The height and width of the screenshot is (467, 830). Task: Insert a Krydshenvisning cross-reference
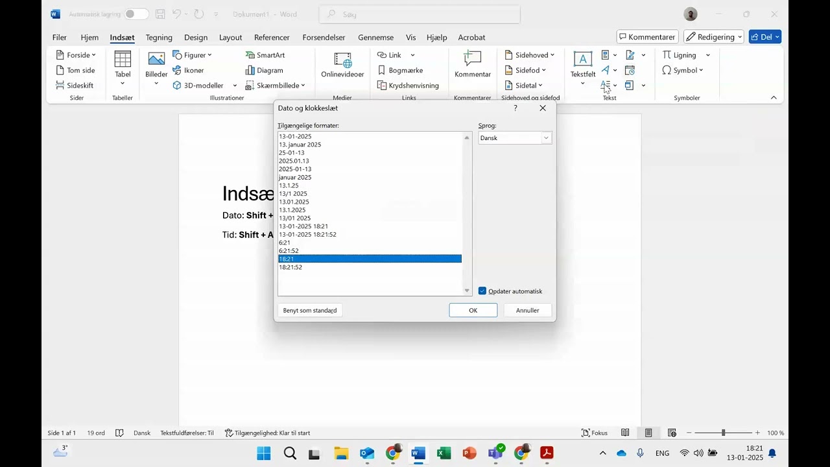pos(408,85)
